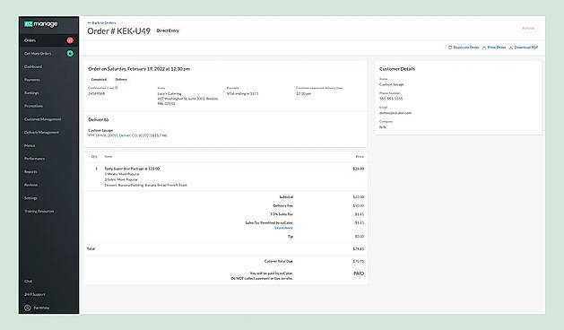This screenshot has height=330, width=564.
Task: Open the Dashboard sidebar item
Action: [33, 66]
